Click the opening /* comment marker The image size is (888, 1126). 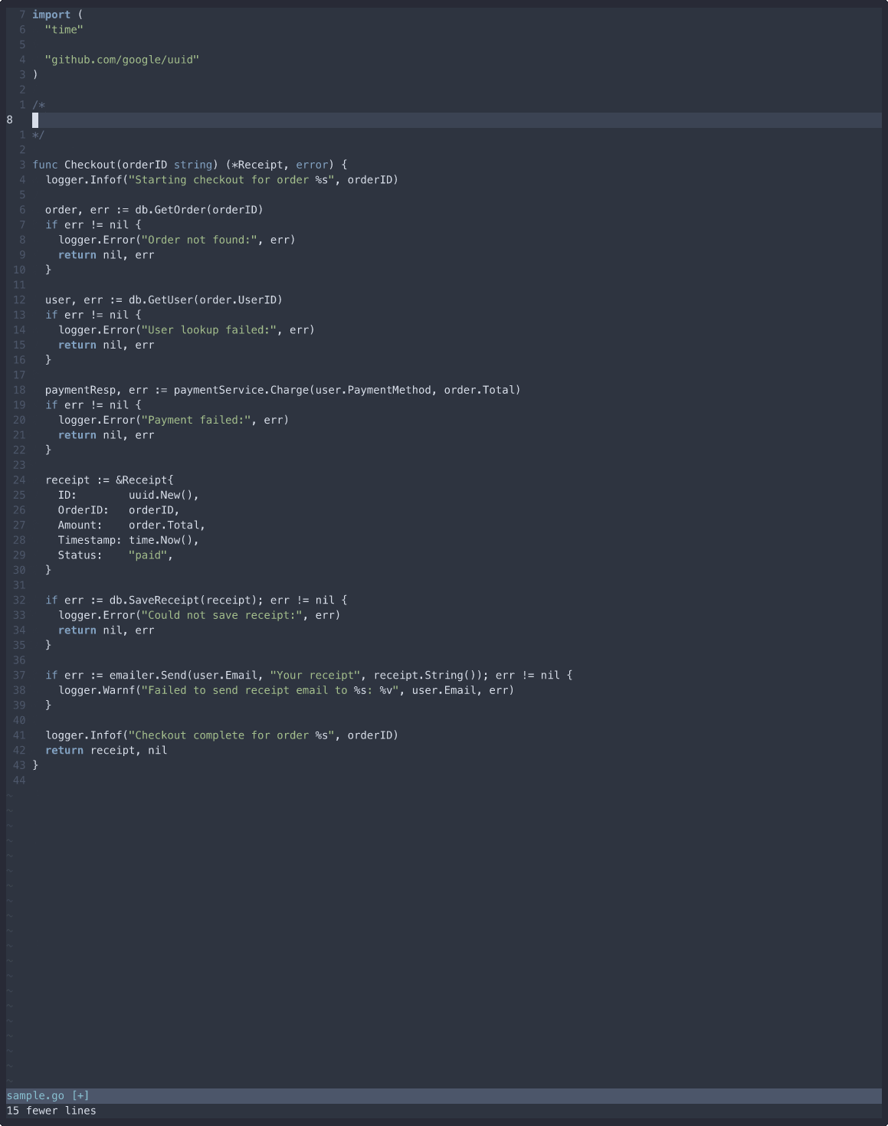(x=38, y=104)
